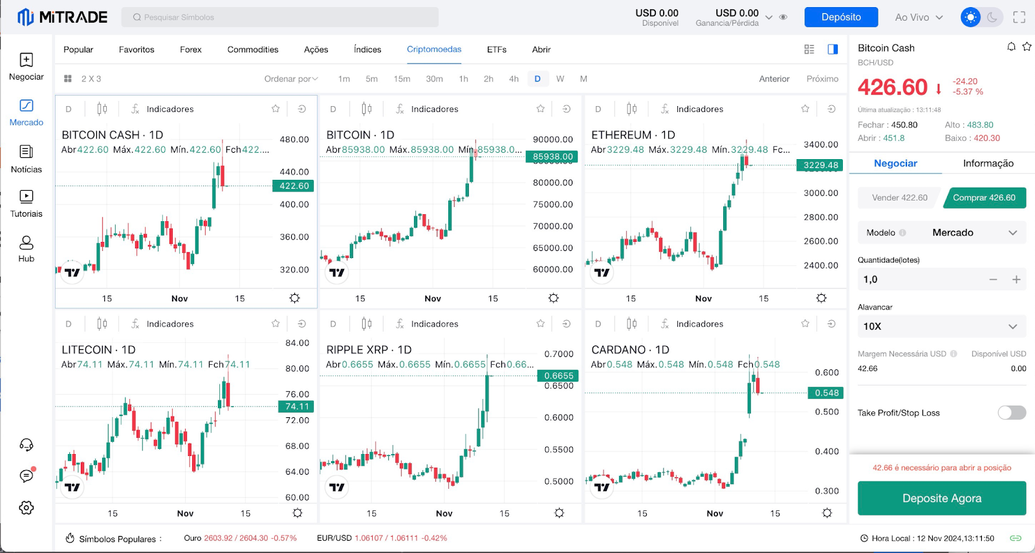
Task: Switch to light theme sun button
Action: pos(970,17)
